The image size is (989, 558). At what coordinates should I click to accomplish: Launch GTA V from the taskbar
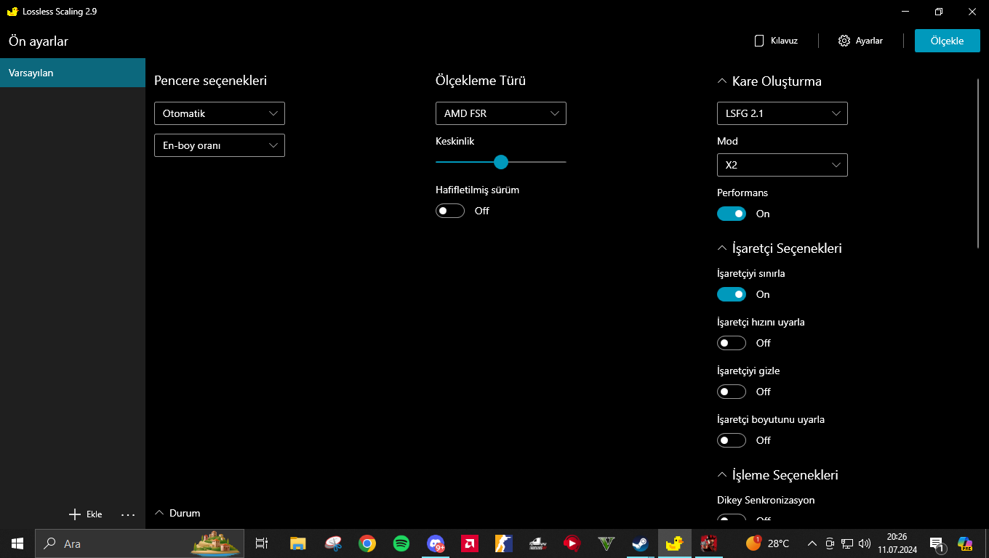pyautogui.click(x=606, y=543)
